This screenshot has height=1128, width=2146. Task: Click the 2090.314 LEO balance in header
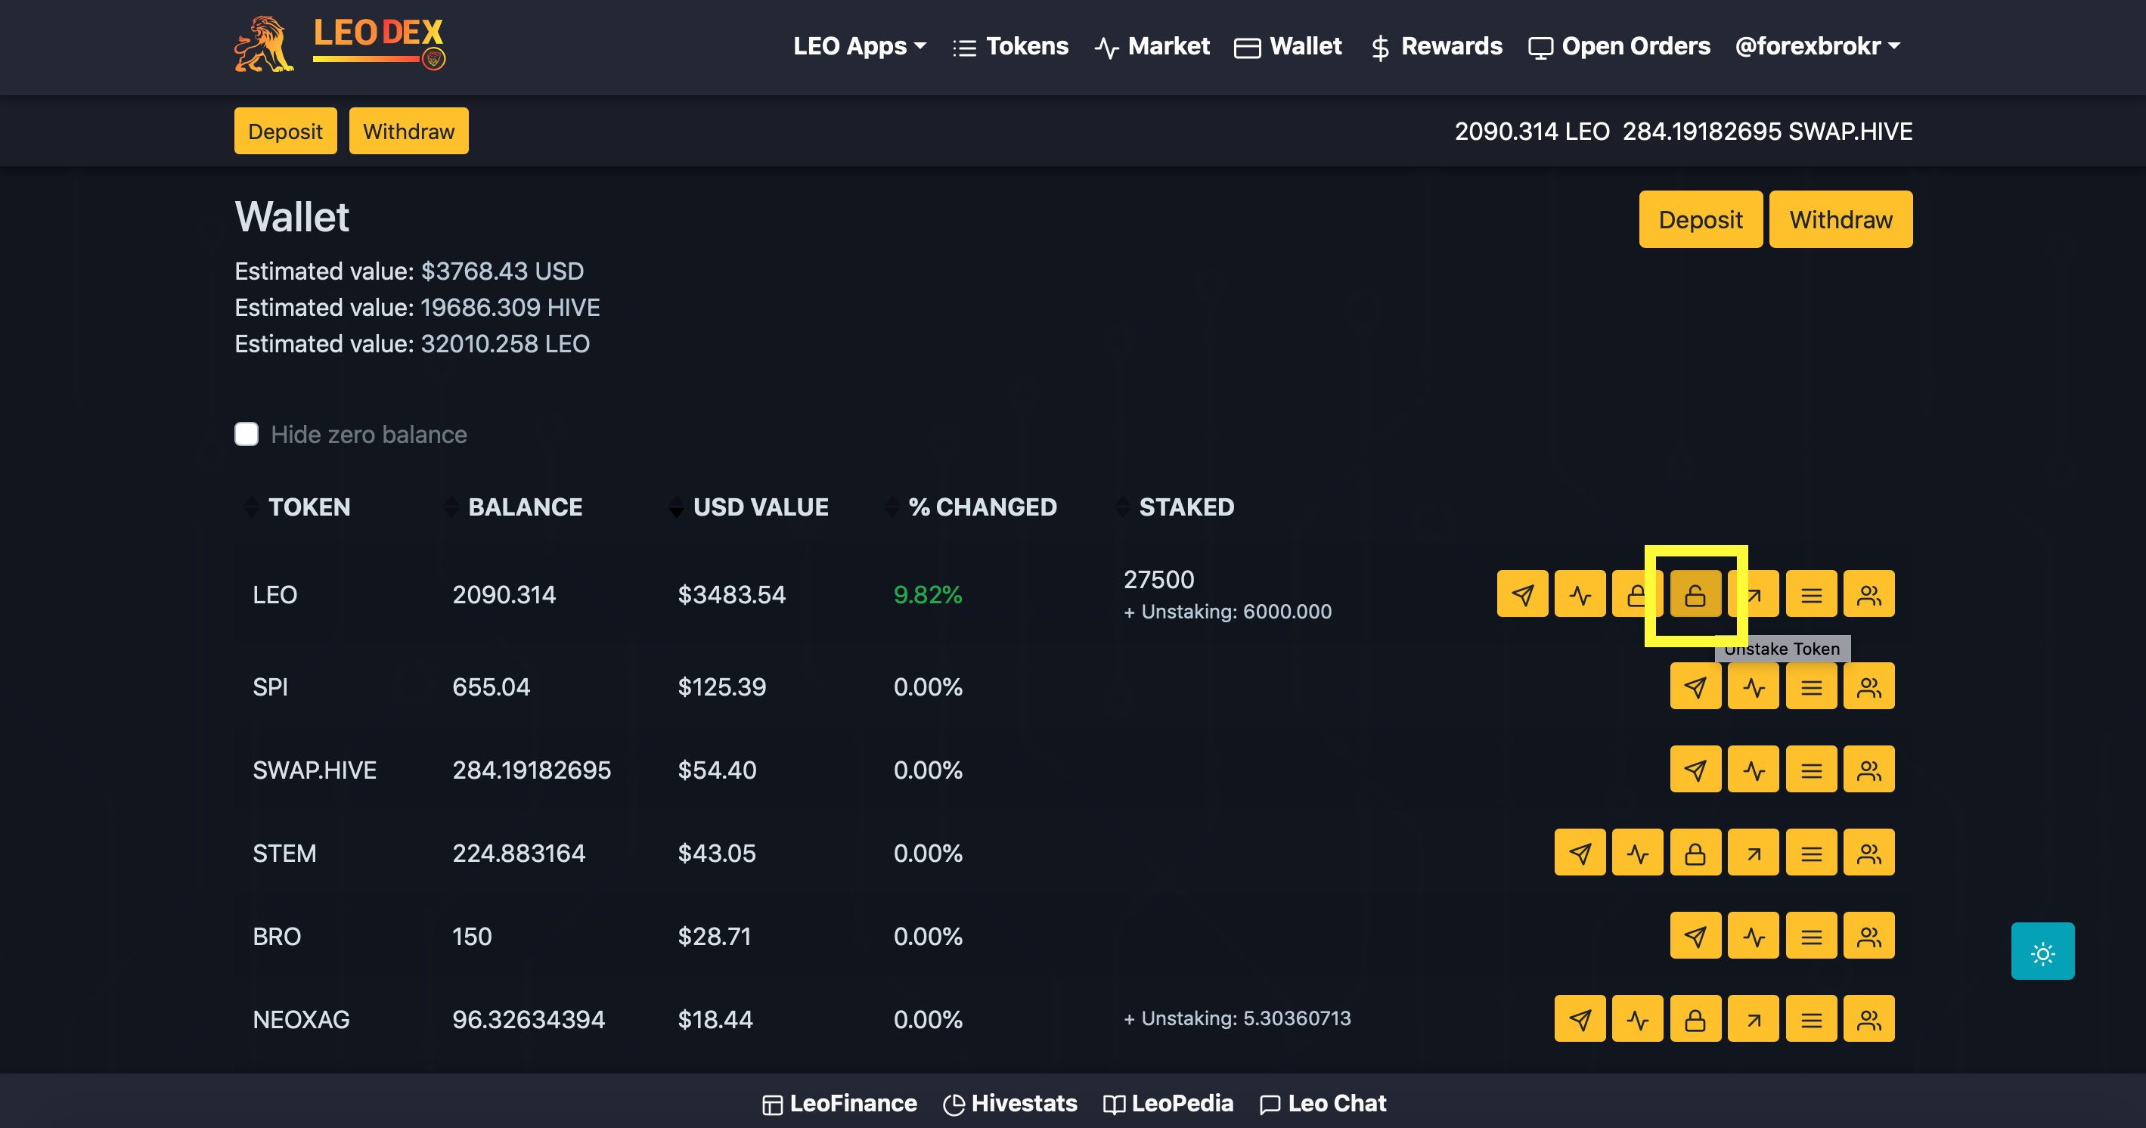(x=1532, y=131)
